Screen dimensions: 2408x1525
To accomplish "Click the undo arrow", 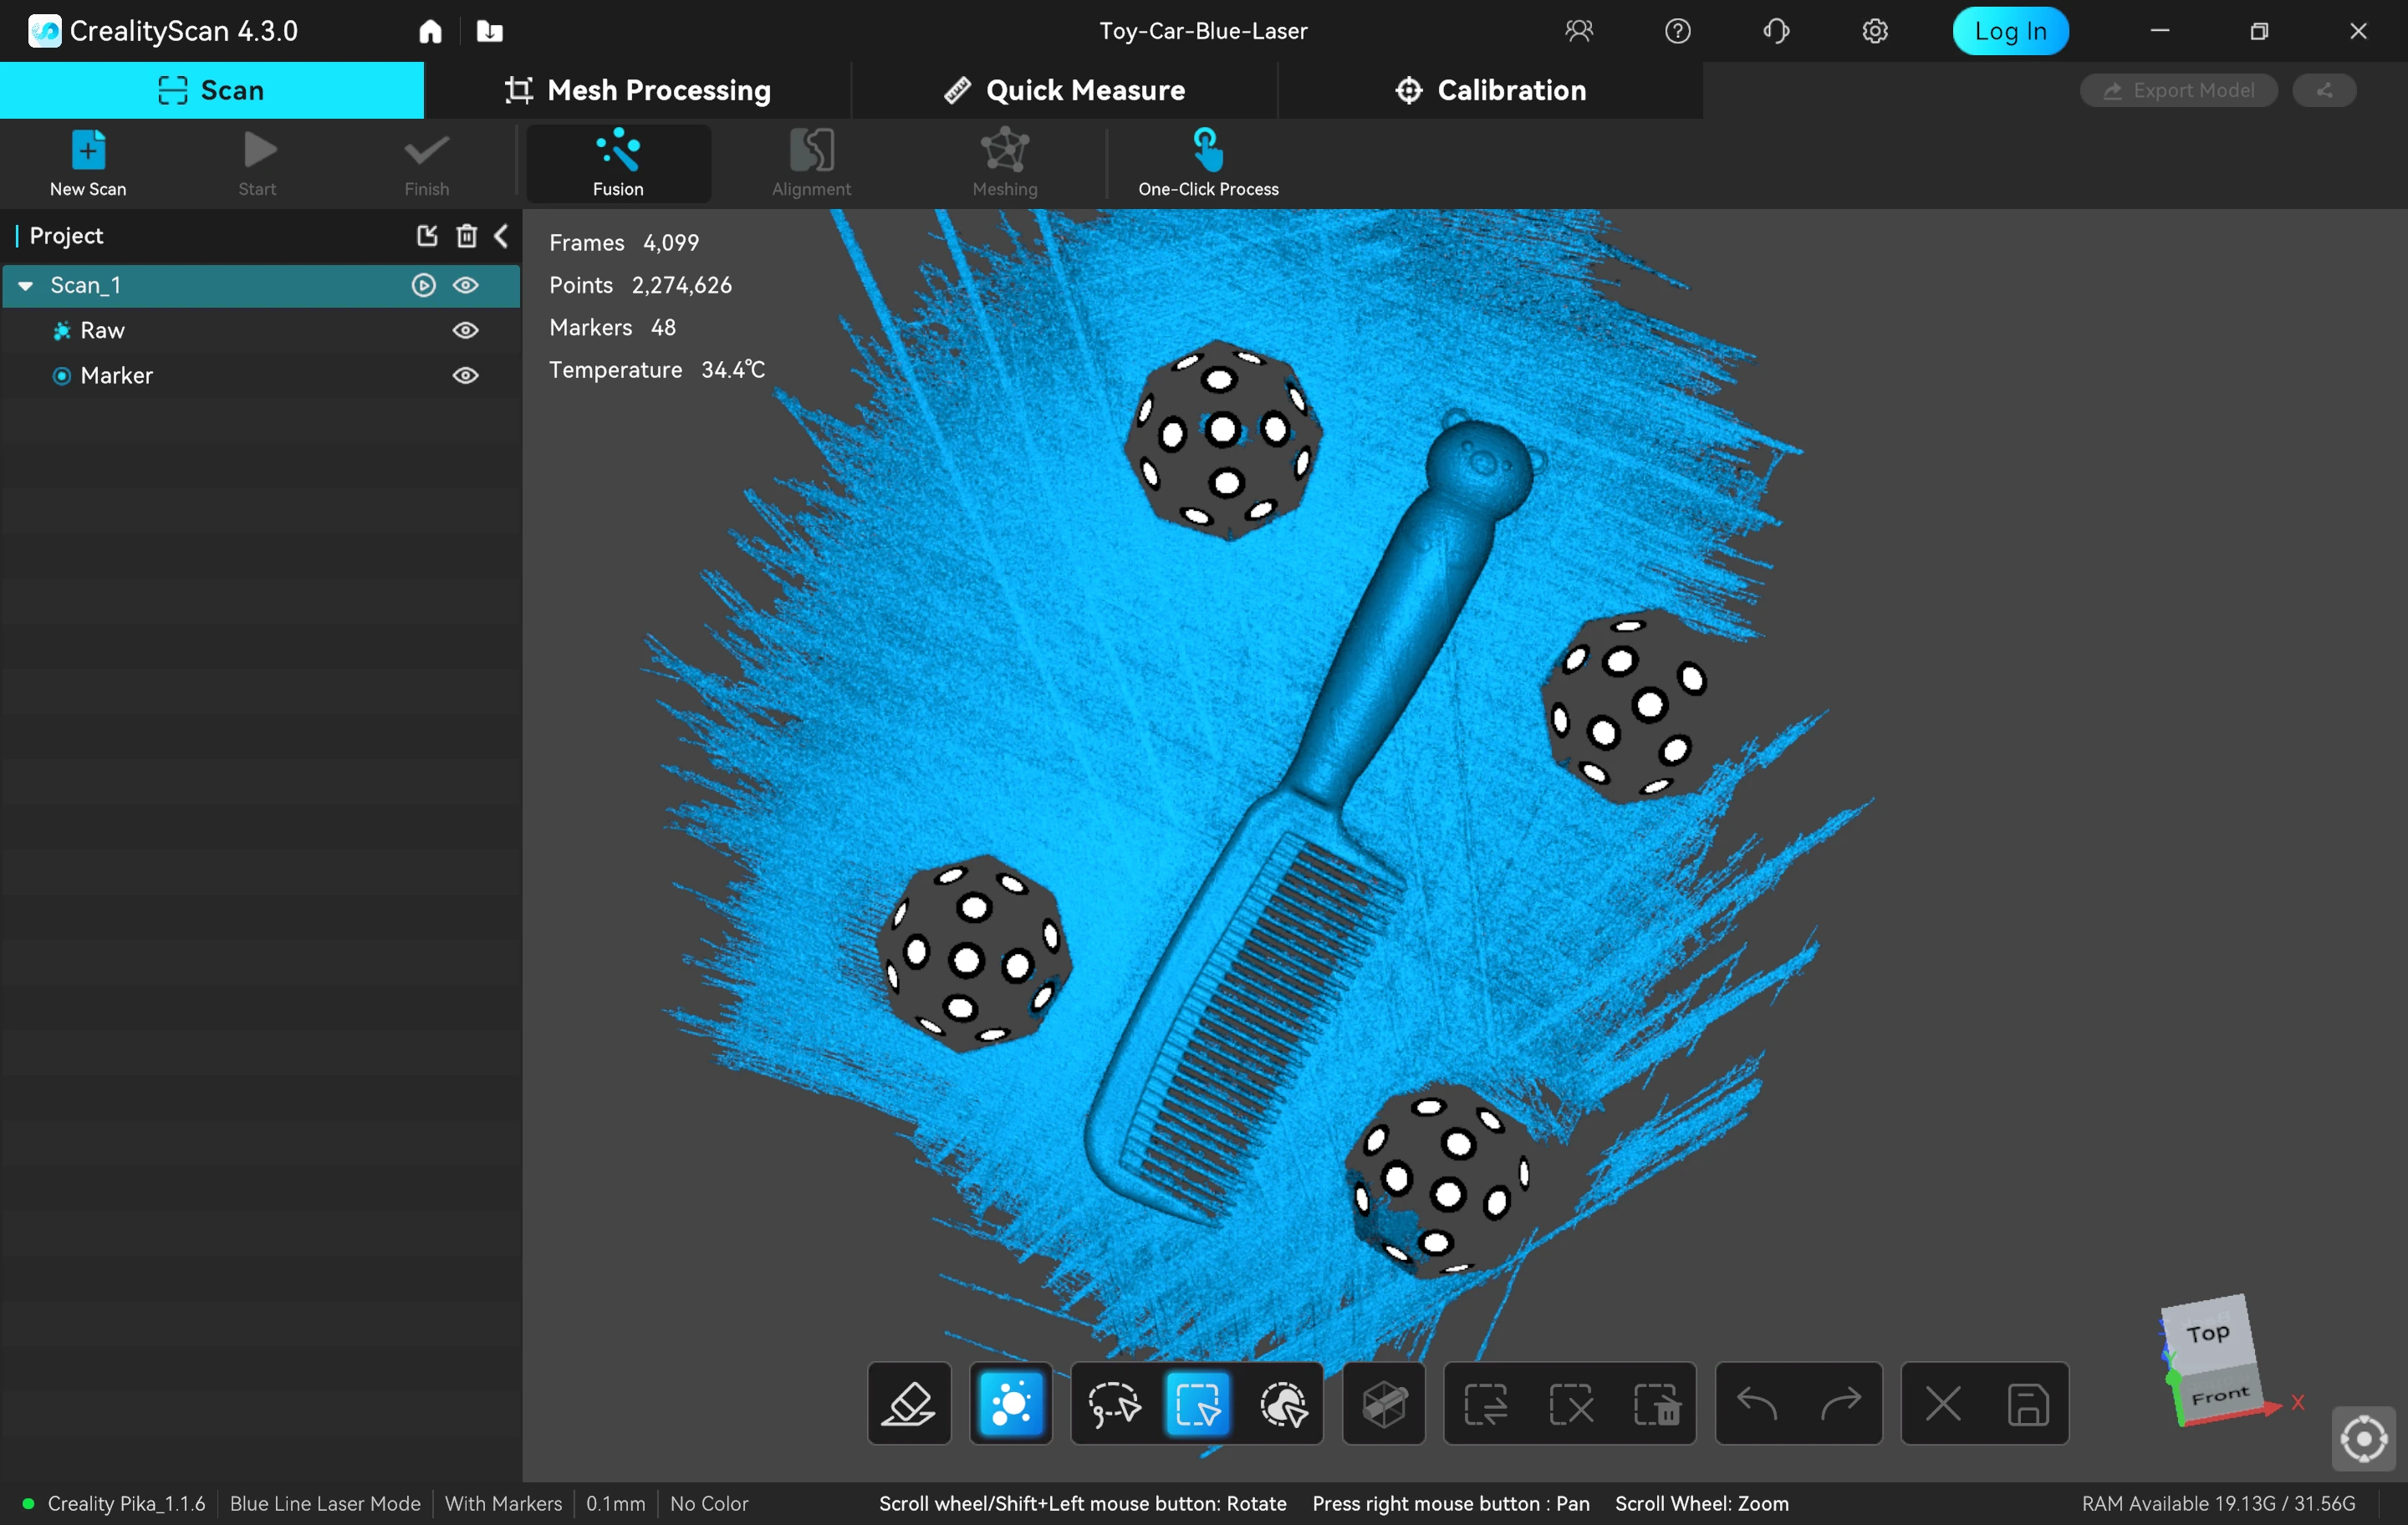I will (1757, 1404).
